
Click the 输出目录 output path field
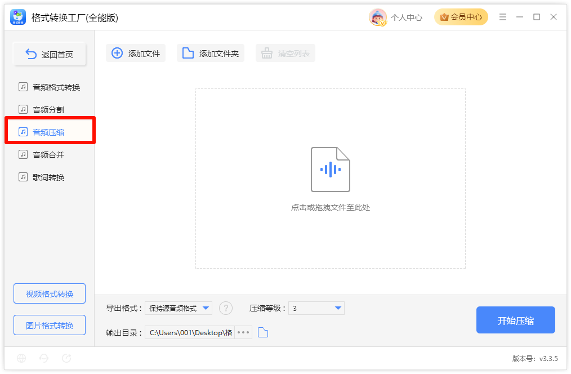point(190,332)
